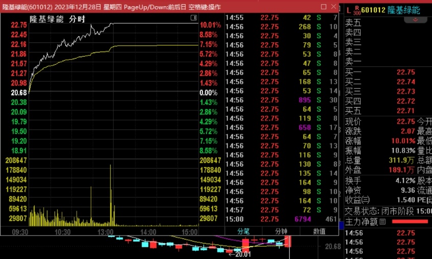Click the 208647 volume scale label on the left
The height and width of the screenshot is (259, 432).
click(16, 160)
